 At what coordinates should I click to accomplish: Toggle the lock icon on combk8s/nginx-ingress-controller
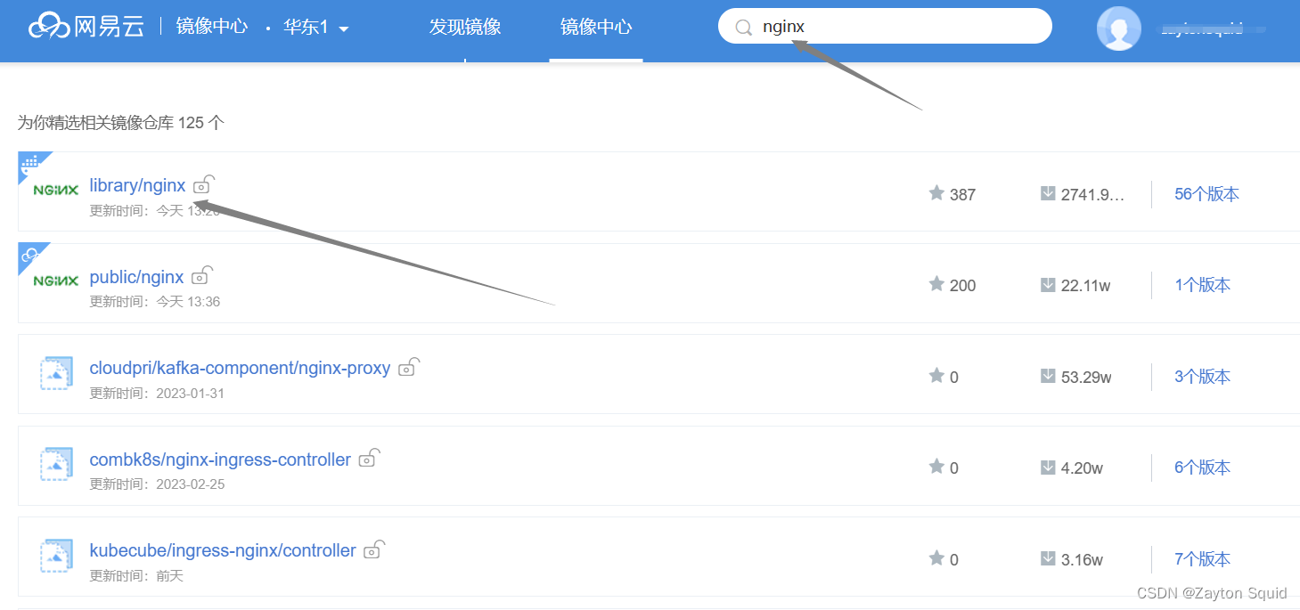[x=368, y=459]
